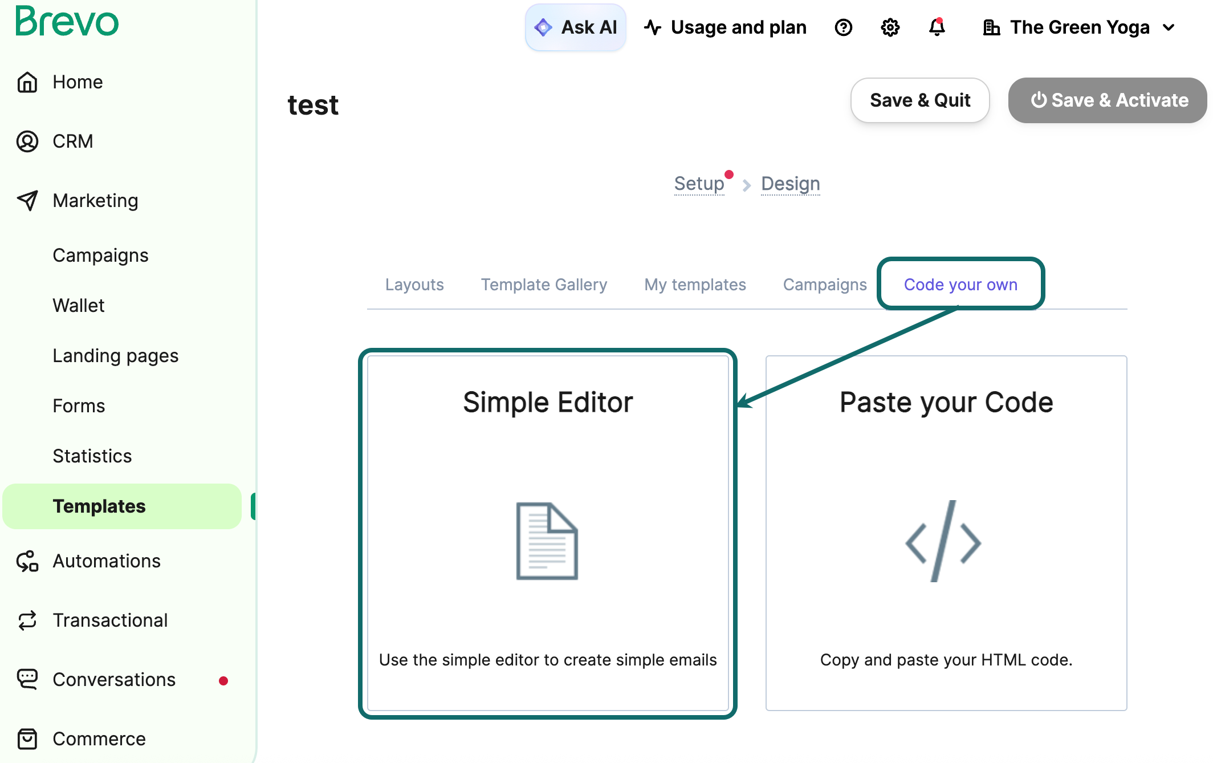Switch to the Template Gallery tab
This screenshot has width=1213, height=763.
click(543, 284)
